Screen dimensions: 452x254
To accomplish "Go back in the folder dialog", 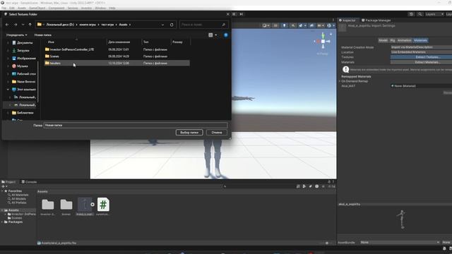I will coord(7,25).
